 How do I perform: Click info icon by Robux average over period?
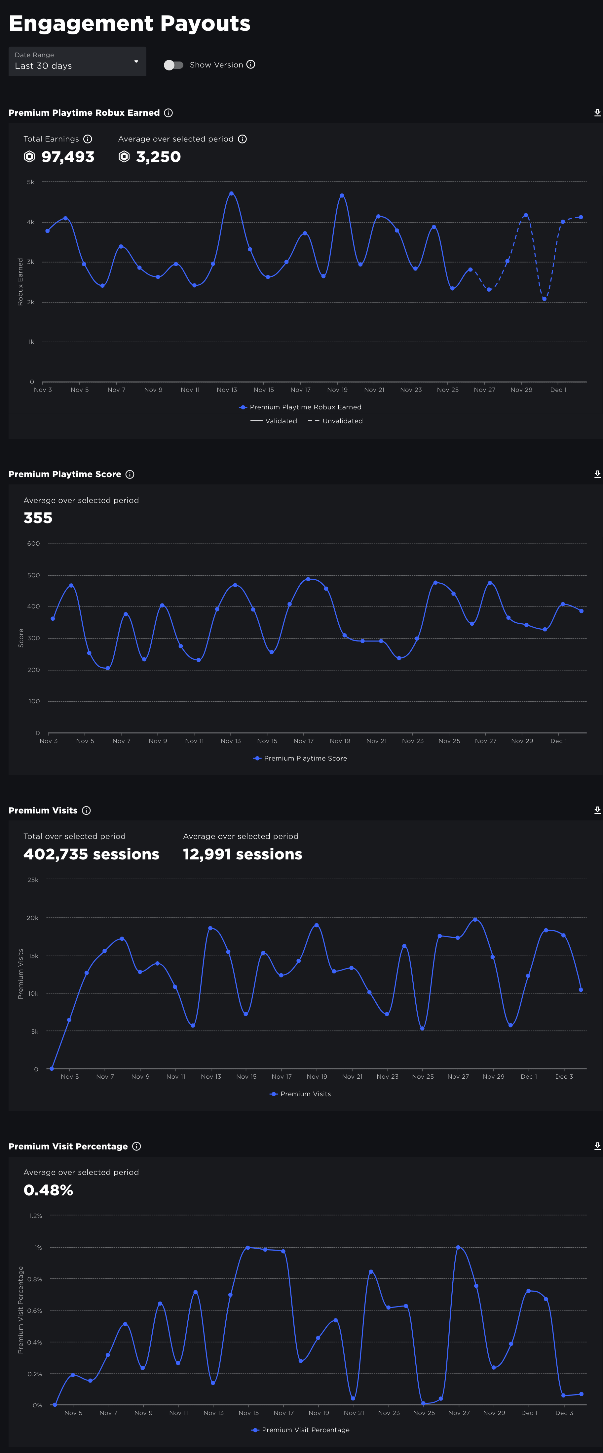(242, 139)
